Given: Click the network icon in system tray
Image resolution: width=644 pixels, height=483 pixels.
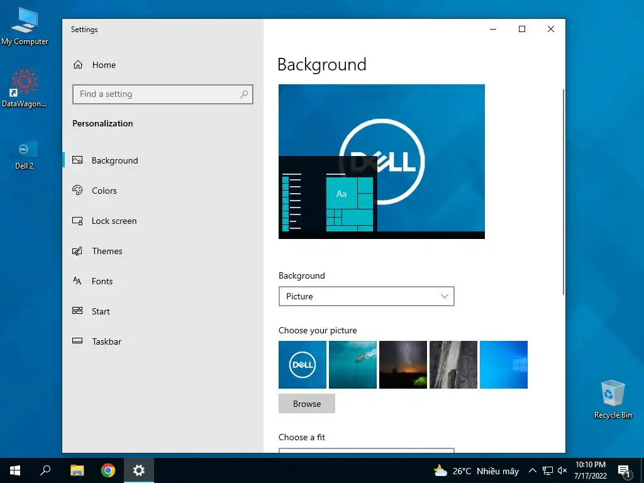Looking at the screenshot, I should tap(548, 470).
